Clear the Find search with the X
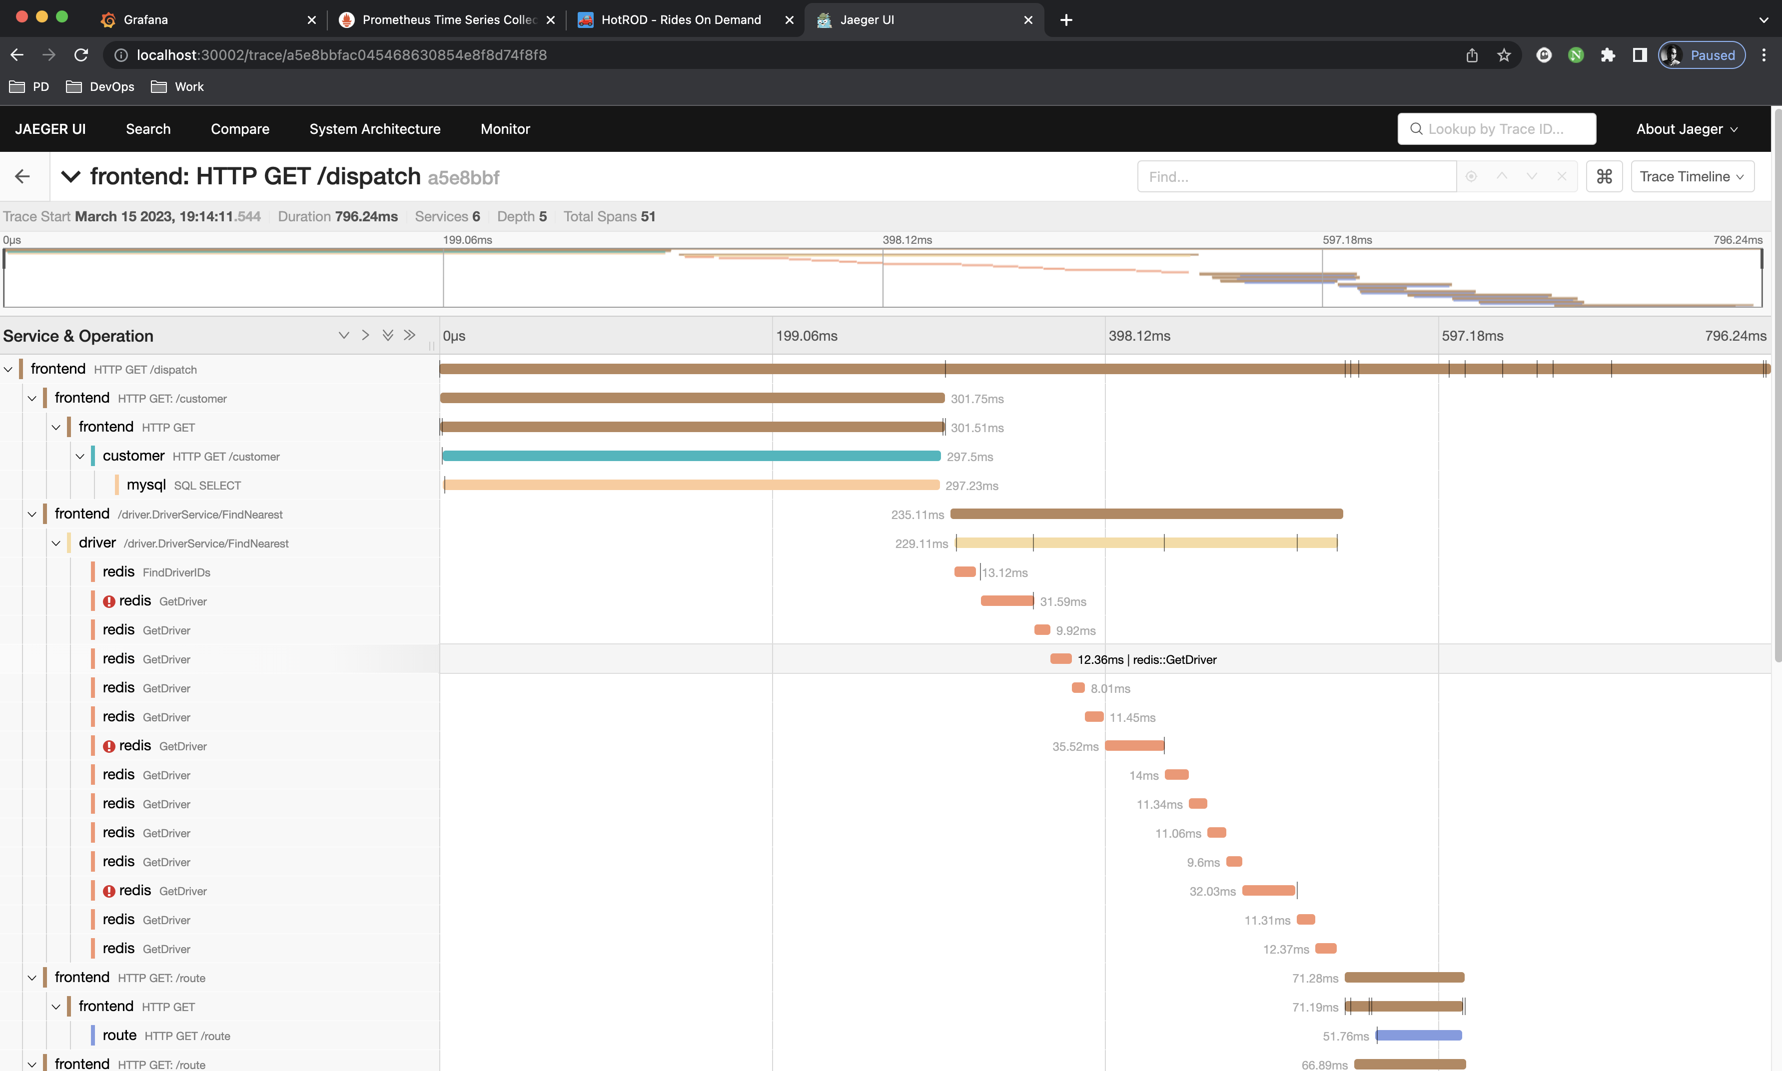The image size is (1782, 1071). pos(1562,177)
